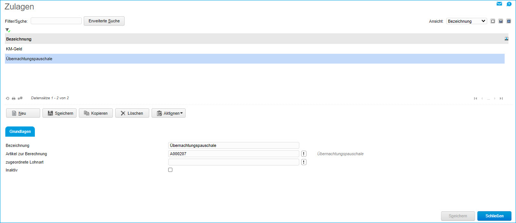Click the print list icon
516x223 pixels.
click(x=14, y=98)
